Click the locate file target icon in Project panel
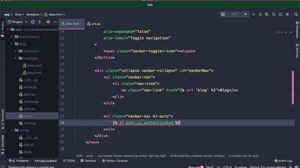Image resolution: width=300 pixels, height=168 pixels. pos(33,22)
